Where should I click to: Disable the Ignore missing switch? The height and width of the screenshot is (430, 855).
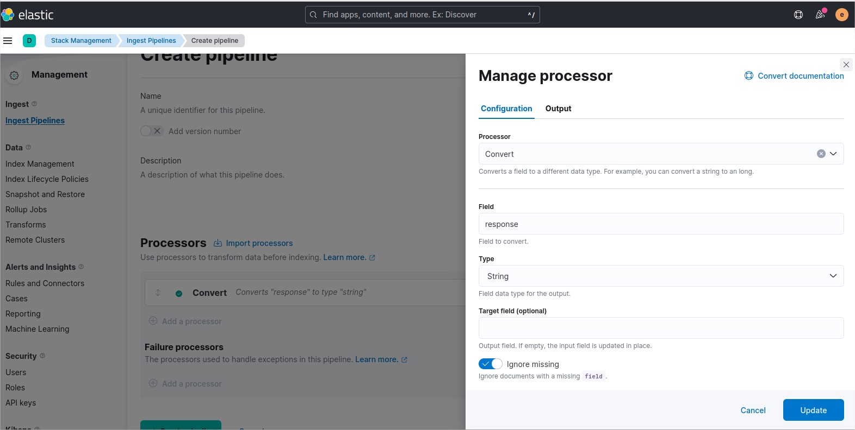click(x=490, y=364)
